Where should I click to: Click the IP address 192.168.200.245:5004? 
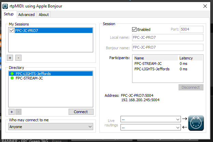pos(140,100)
